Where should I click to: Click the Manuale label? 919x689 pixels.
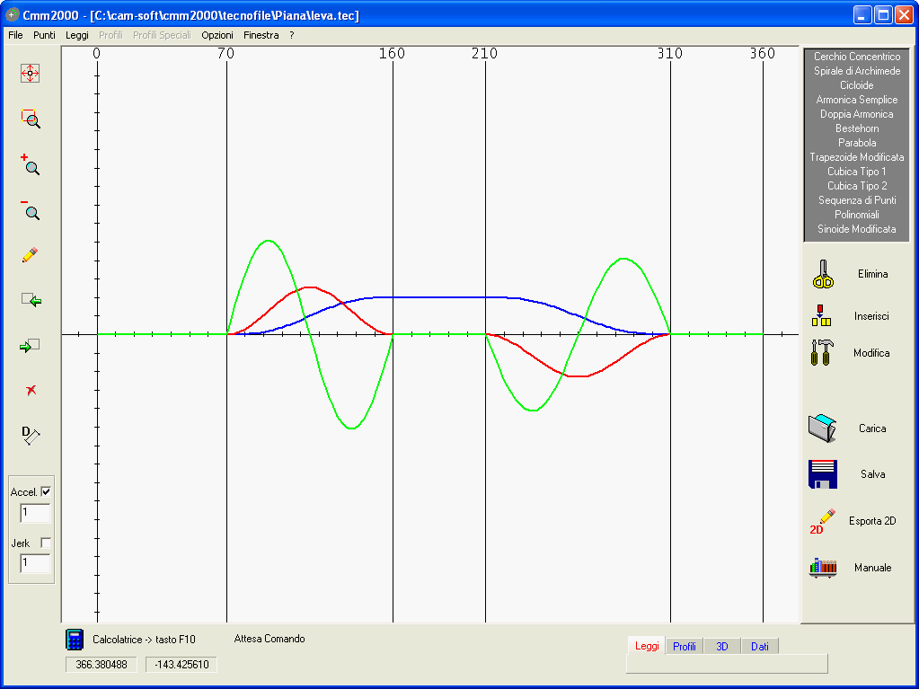872,568
